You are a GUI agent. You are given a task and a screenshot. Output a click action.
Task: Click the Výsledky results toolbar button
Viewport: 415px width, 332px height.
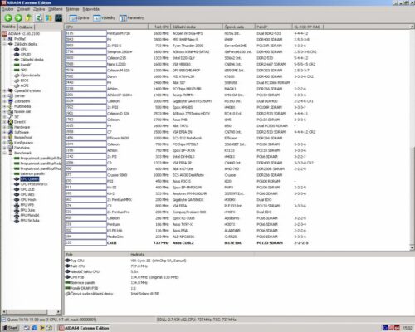pos(104,18)
